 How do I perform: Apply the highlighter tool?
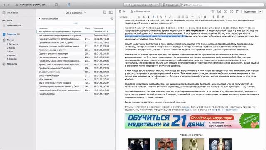[170, 17]
